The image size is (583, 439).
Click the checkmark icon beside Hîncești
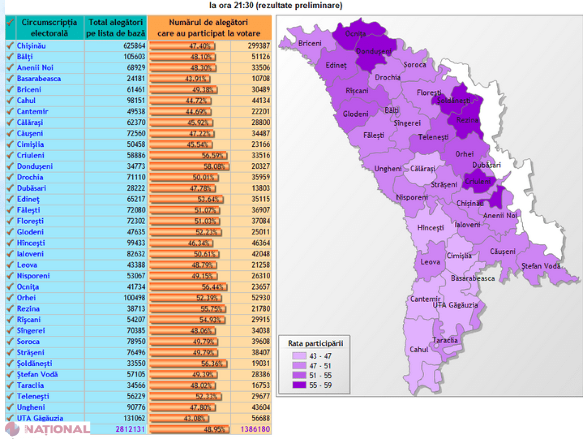[x=10, y=243]
